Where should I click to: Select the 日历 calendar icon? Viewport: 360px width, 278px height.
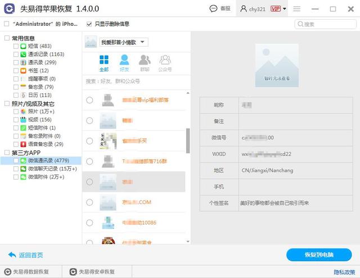pos(23,95)
